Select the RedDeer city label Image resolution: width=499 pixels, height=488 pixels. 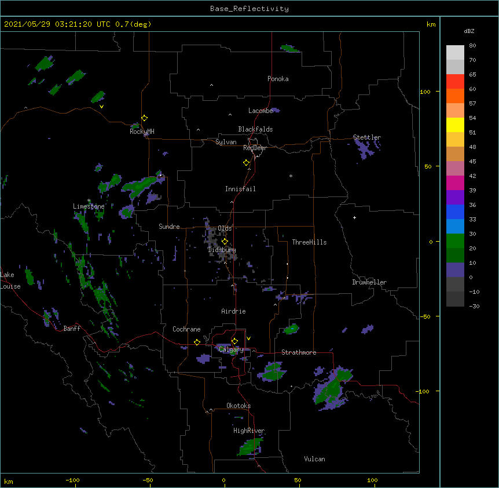click(x=255, y=148)
